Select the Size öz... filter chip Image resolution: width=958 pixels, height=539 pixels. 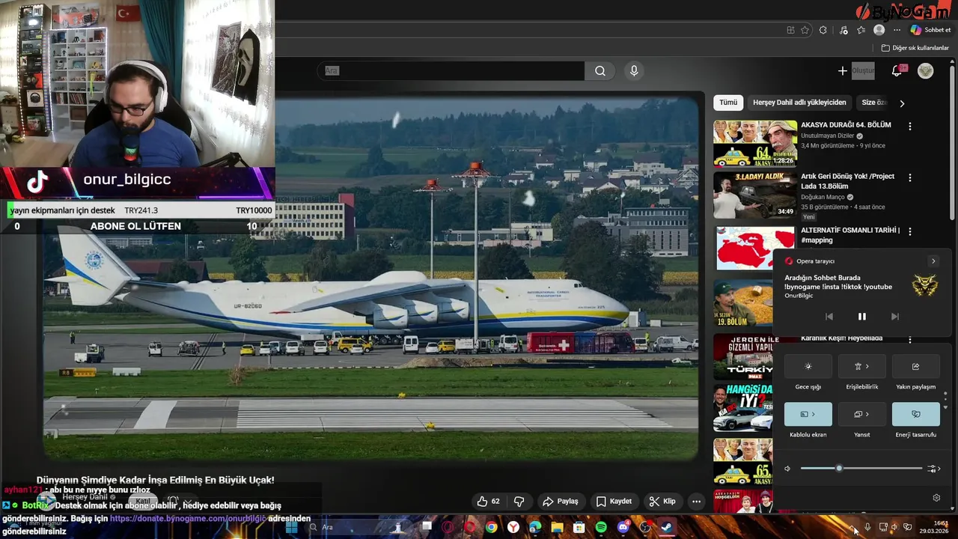click(873, 103)
